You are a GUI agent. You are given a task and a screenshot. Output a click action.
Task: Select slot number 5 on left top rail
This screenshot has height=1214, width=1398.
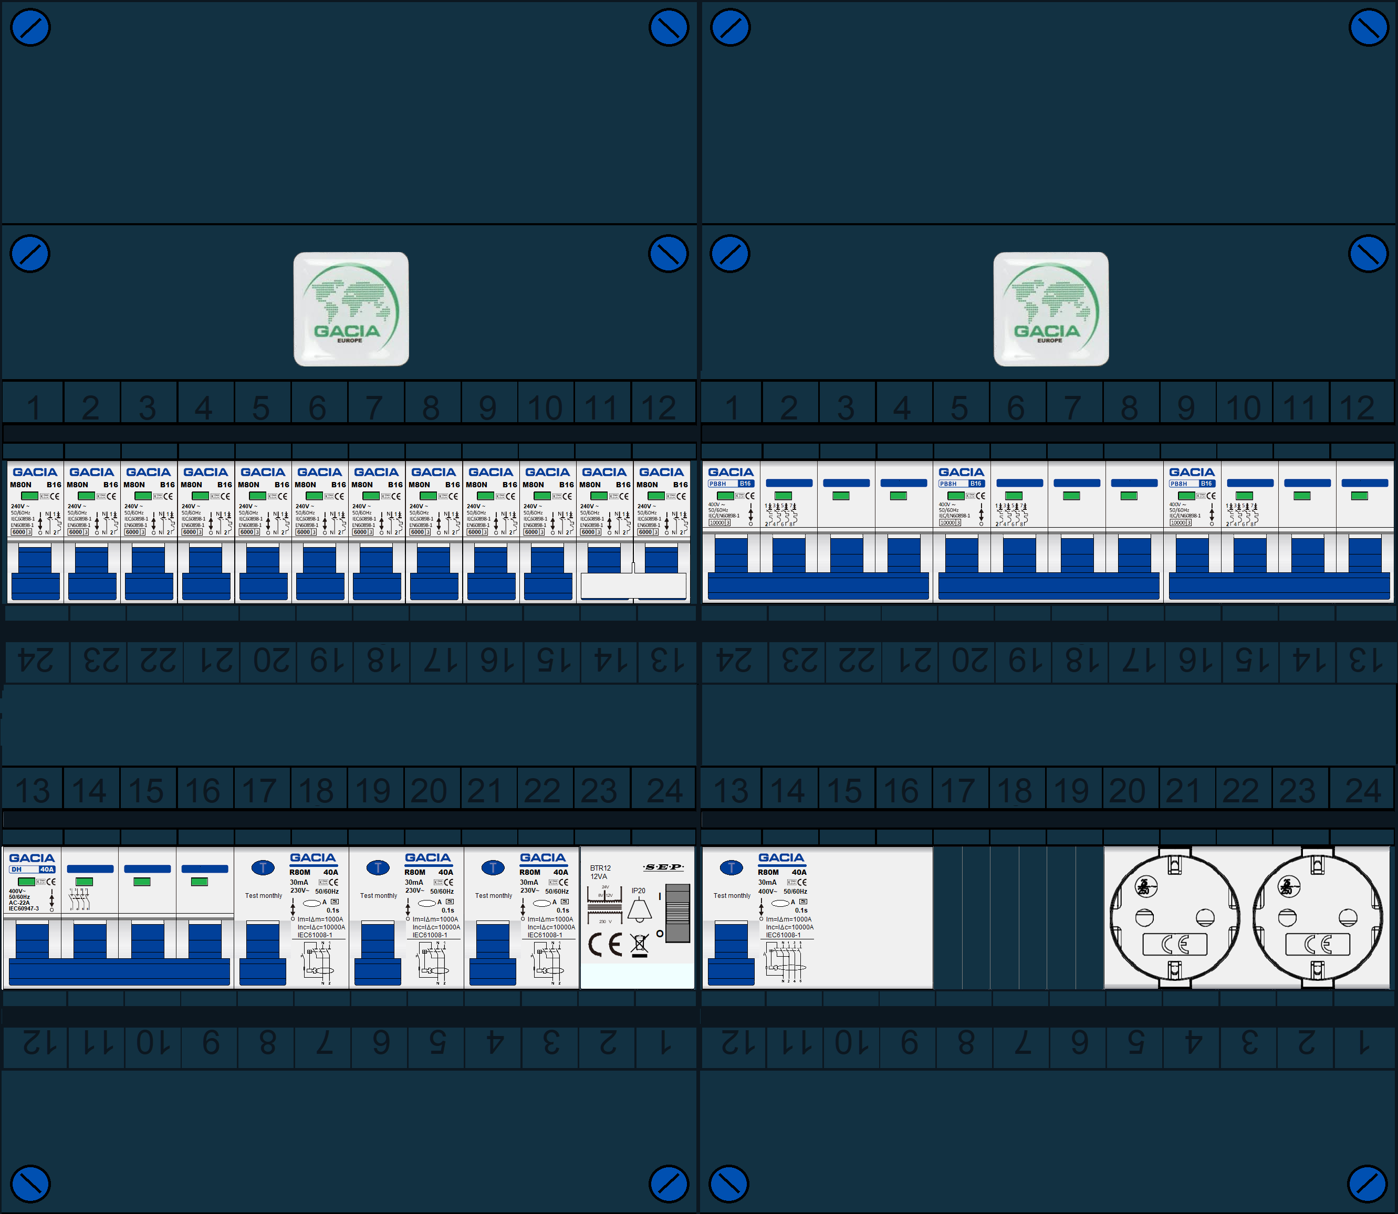click(261, 406)
